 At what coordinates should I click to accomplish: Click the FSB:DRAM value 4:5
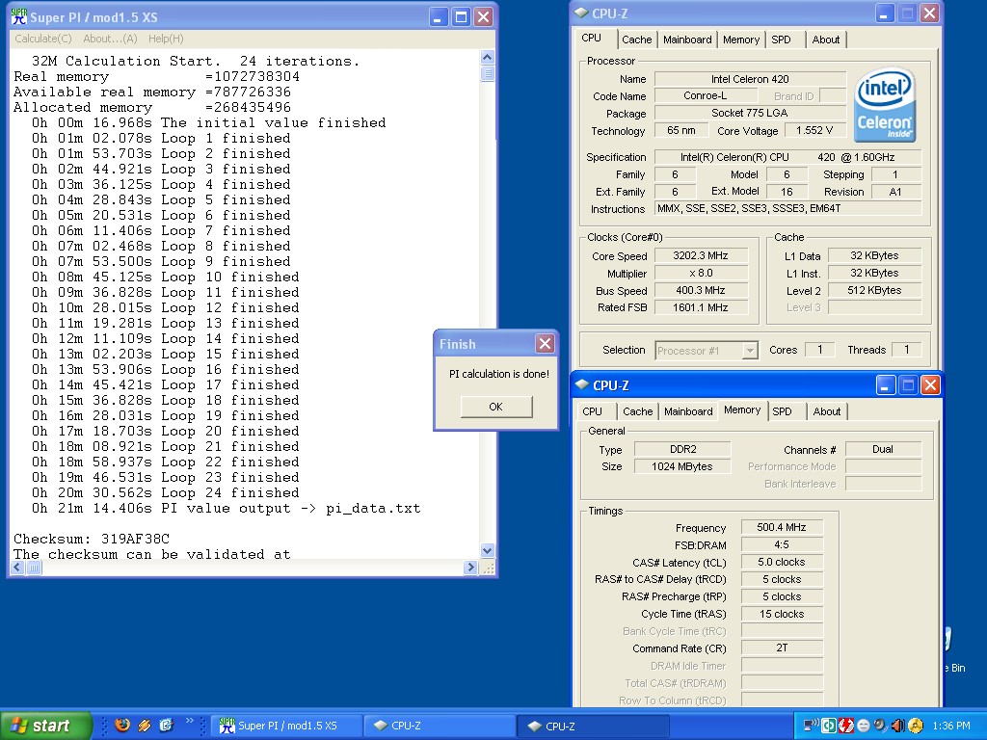[x=781, y=544]
